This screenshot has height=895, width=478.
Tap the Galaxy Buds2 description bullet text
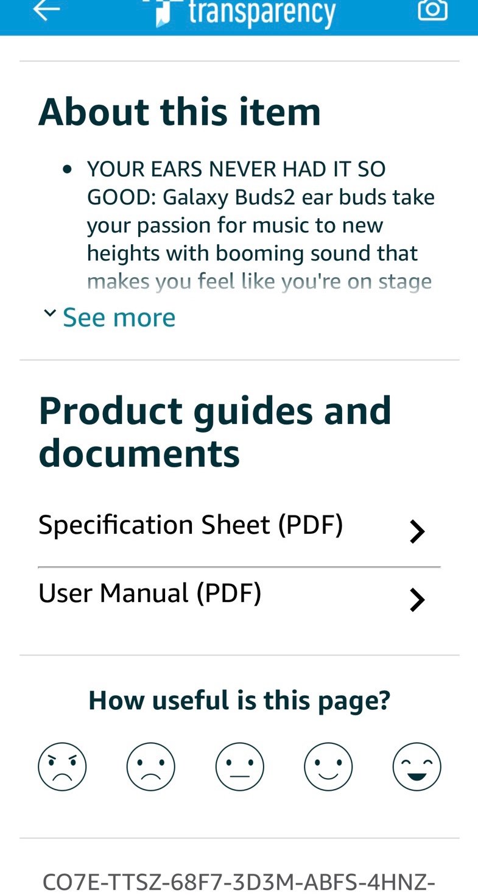(261, 225)
